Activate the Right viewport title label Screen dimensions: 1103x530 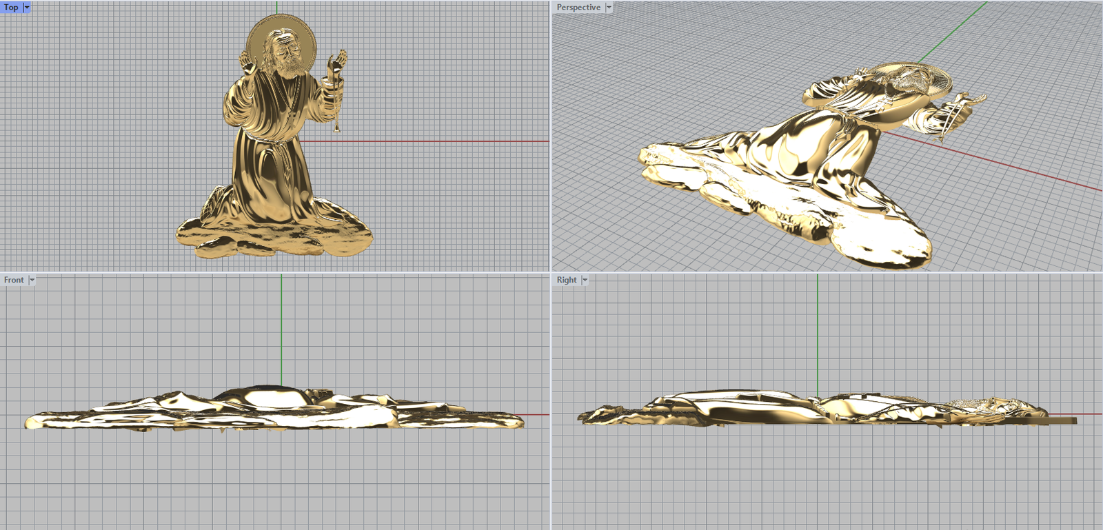click(x=566, y=280)
